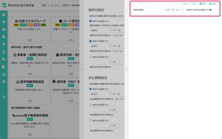The width and height of the screenshot is (222, 139).
Task: Click the list icon beside 汎用マスタグループ
Action: 16,21
